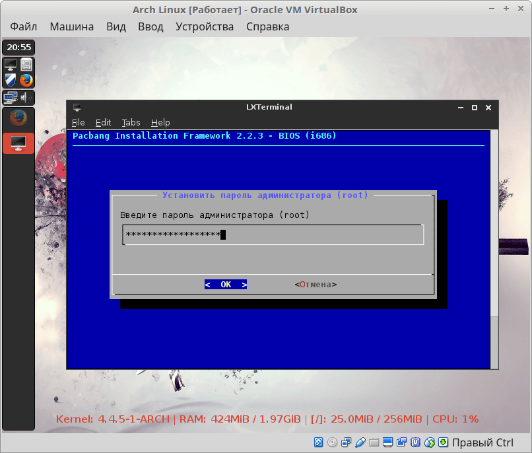The image size is (532, 453).
Task: Launch Firefox from the small panel launcher
Action: pos(26,80)
